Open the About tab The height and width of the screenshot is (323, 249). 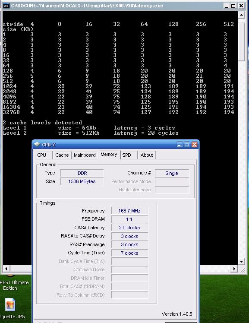click(147, 155)
